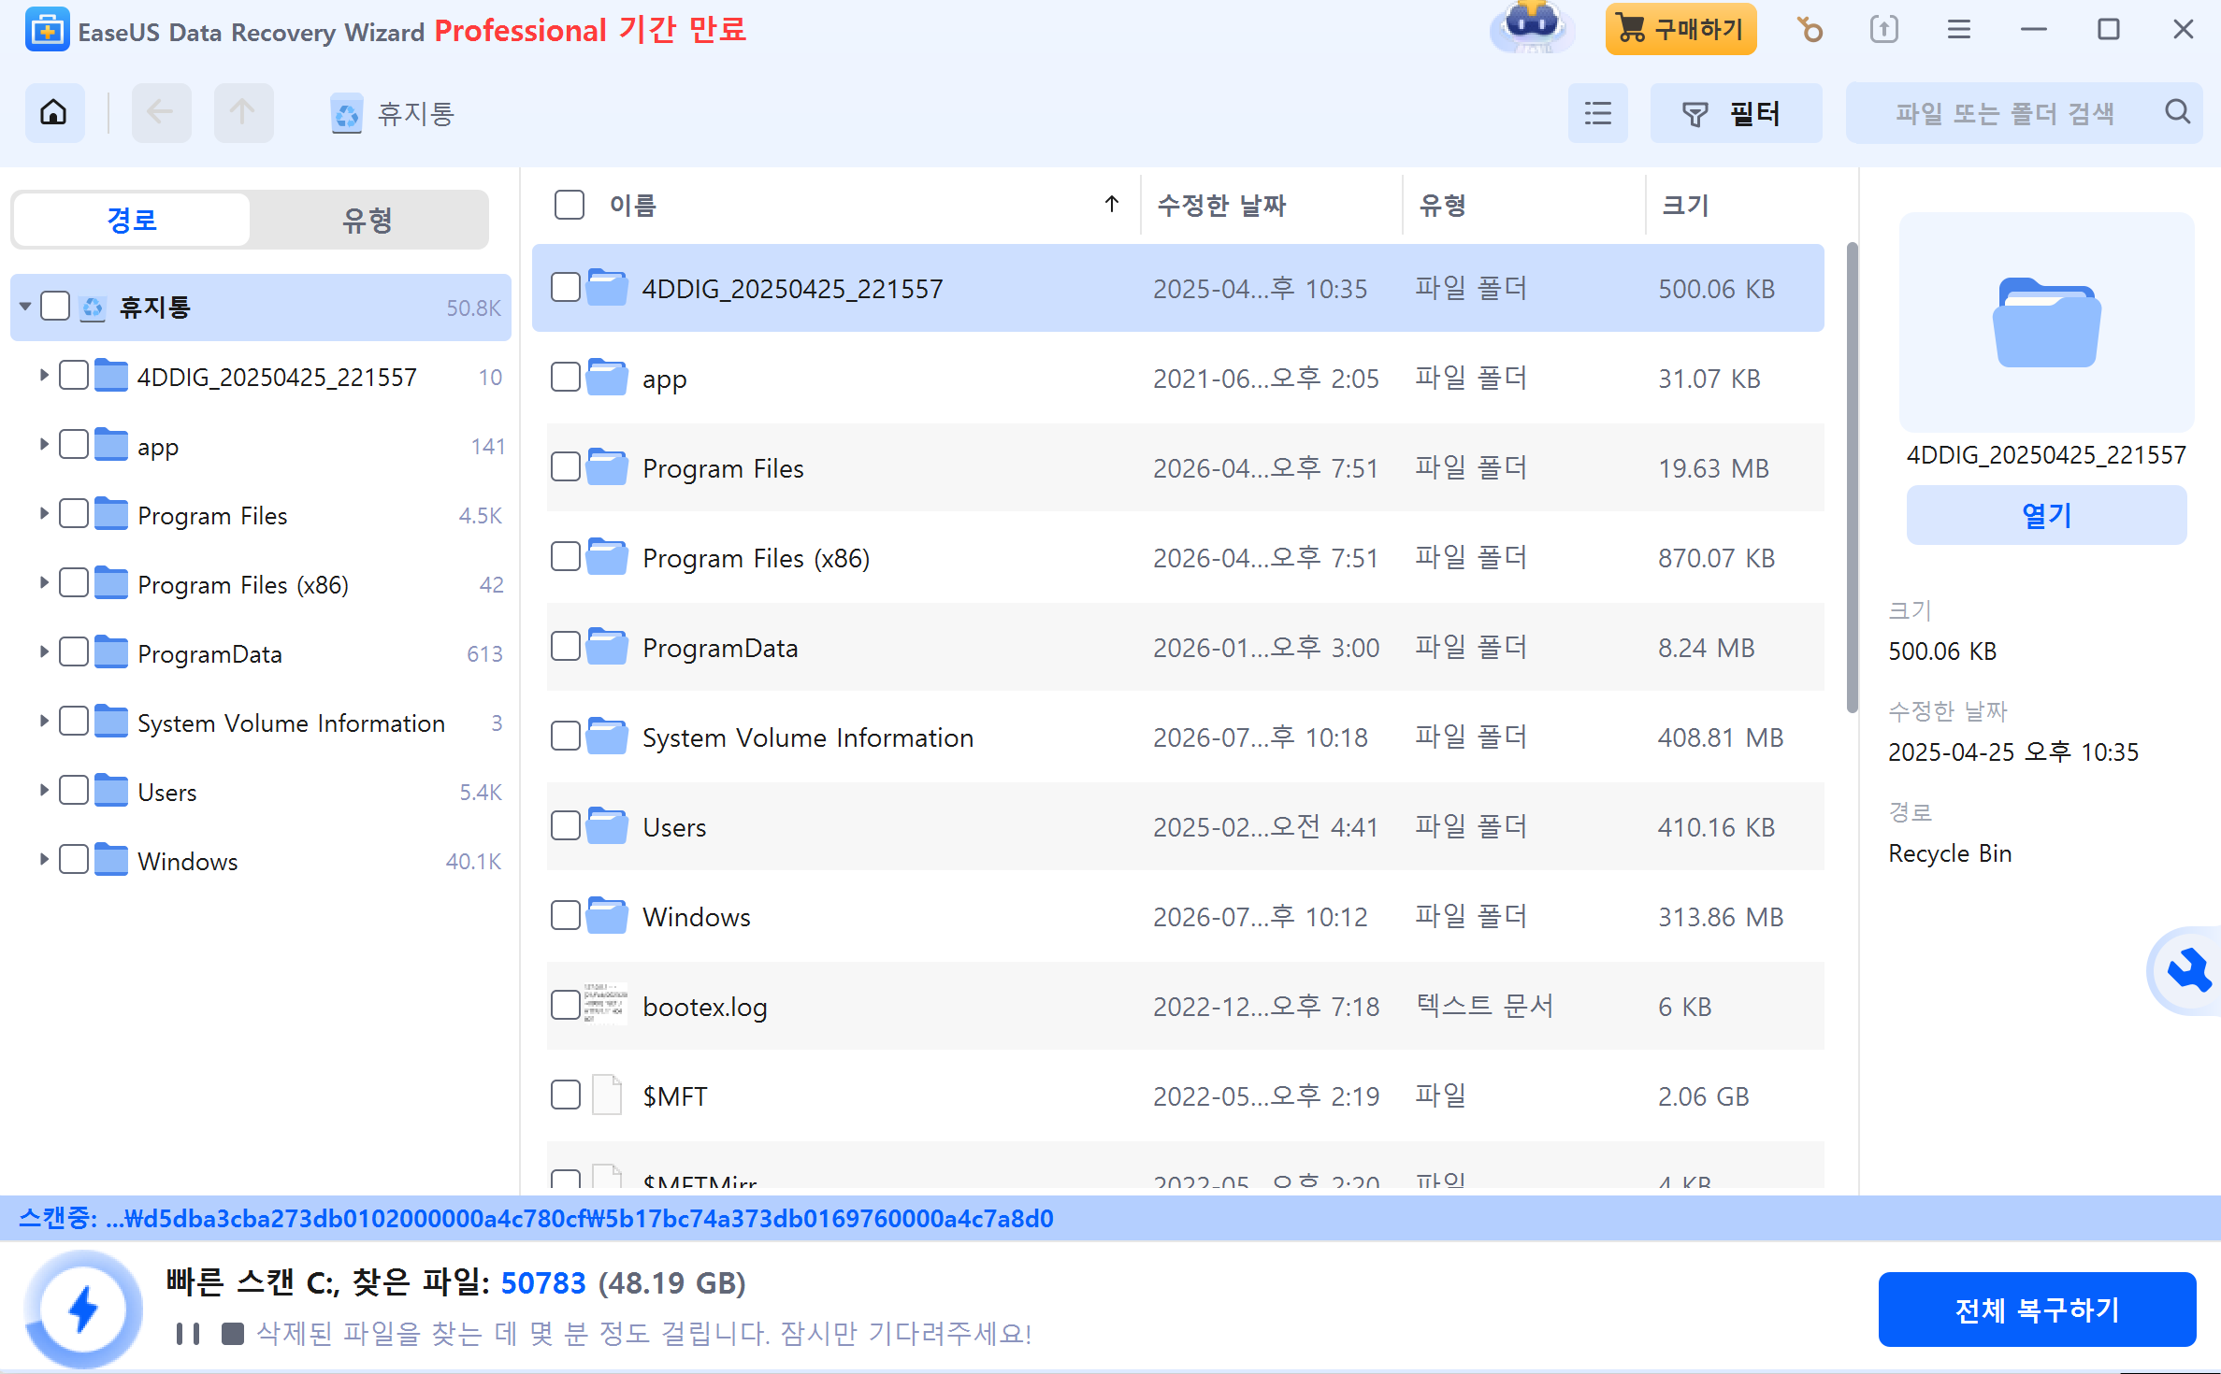This screenshot has height=1374, width=2221.
Task: Switch to the 유형 tab
Action: click(x=368, y=220)
